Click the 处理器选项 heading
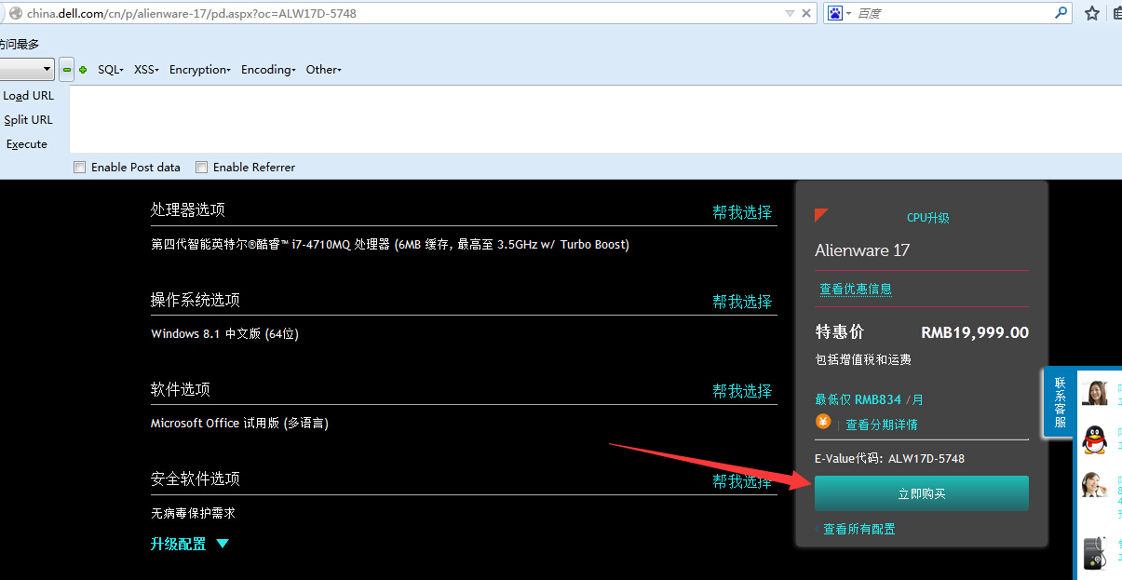 coord(187,210)
